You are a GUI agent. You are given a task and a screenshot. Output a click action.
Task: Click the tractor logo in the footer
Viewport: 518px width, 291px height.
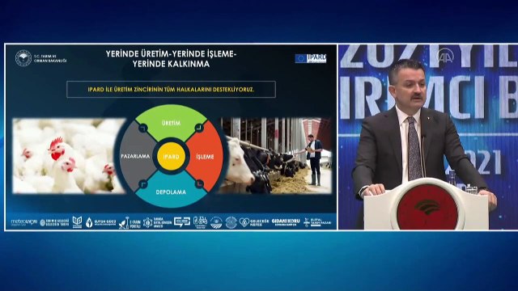click(200, 222)
